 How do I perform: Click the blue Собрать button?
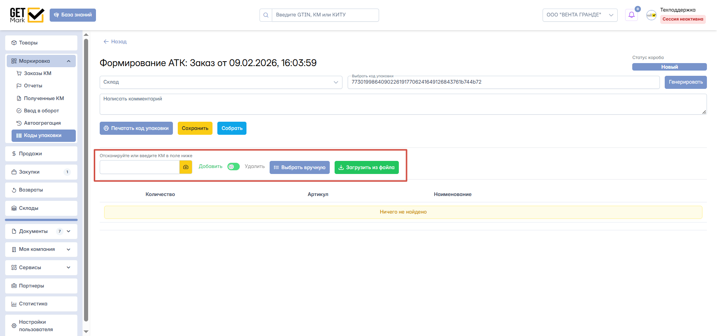point(232,128)
